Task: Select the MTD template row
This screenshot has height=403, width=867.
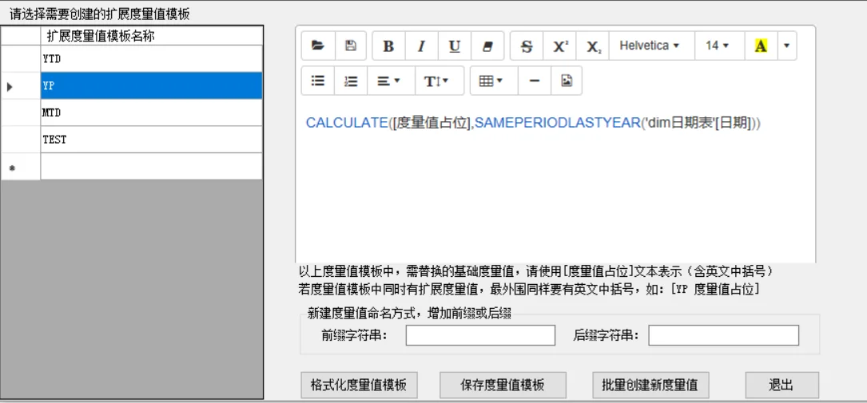Action: point(152,113)
